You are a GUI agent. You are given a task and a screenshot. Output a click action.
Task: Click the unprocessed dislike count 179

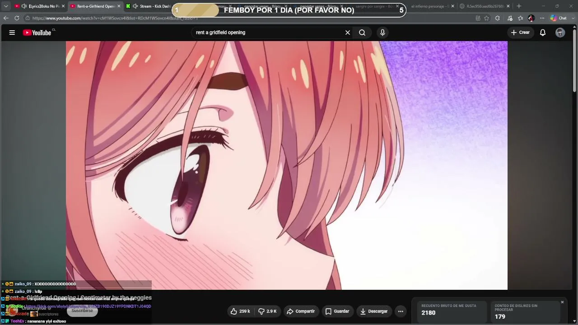(x=500, y=316)
